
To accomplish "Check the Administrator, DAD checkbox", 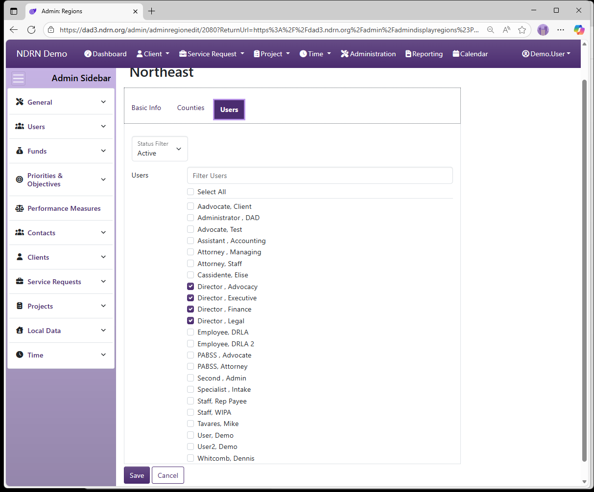I will pyautogui.click(x=190, y=218).
